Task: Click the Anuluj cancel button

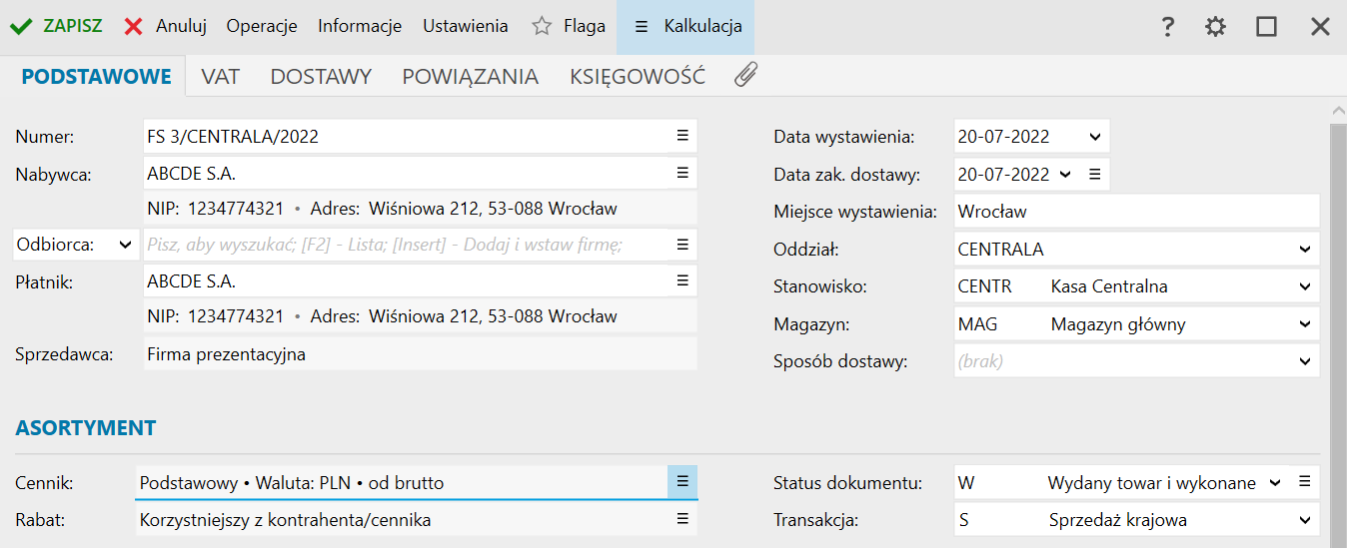Action: (166, 26)
